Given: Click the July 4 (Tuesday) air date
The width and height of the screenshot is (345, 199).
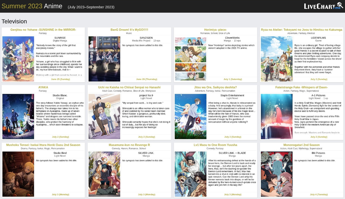Looking at the screenshot, I should click(319, 195).
